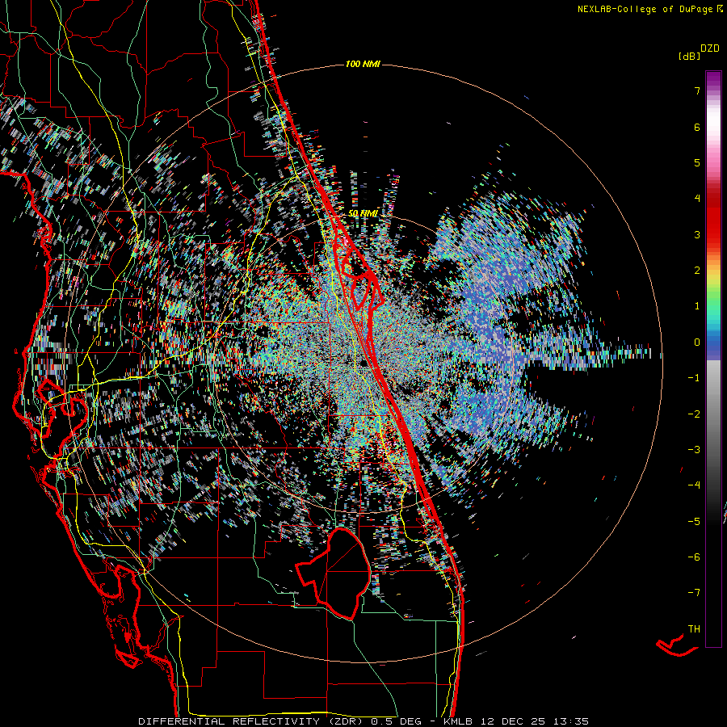Click the 2 value on the color scale
Viewport: 727px width, 727px height.
(697, 271)
